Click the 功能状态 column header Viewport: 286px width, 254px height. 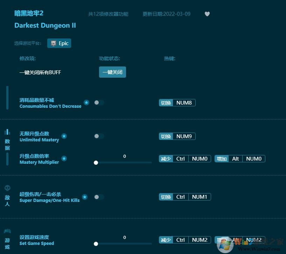[x=110, y=58]
